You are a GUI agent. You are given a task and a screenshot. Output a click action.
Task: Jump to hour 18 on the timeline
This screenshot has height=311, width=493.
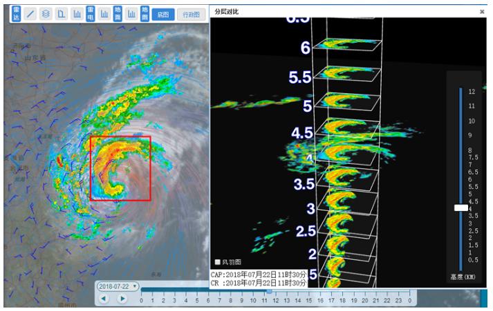[343, 301]
